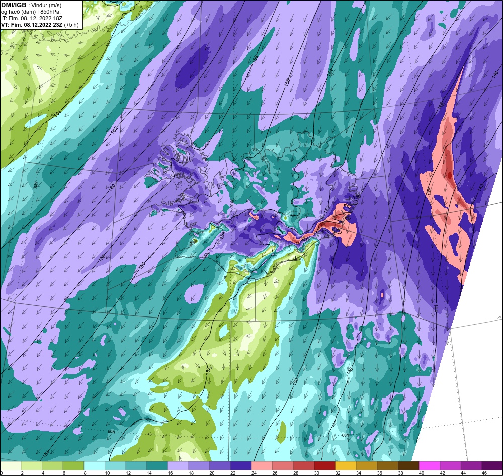Click the pink swatch for 24–26 m/s
503x476 pixels.
[262, 465]
